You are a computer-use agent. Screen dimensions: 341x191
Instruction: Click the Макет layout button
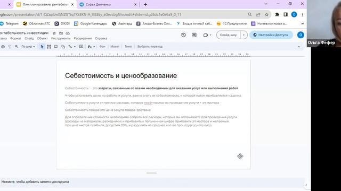pos(115,47)
